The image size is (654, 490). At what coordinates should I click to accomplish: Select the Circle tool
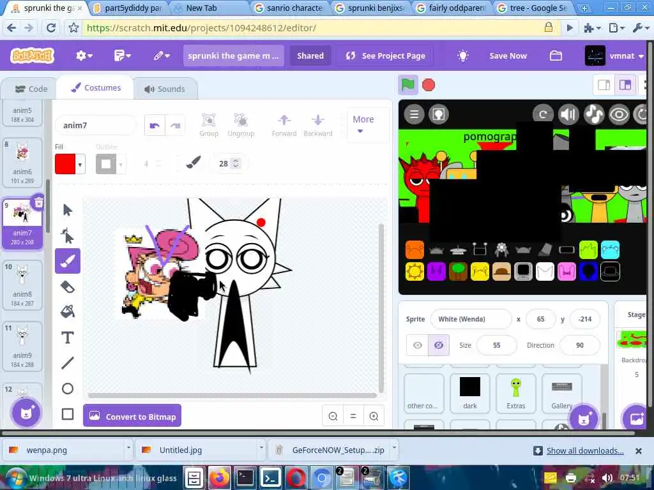[68, 389]
